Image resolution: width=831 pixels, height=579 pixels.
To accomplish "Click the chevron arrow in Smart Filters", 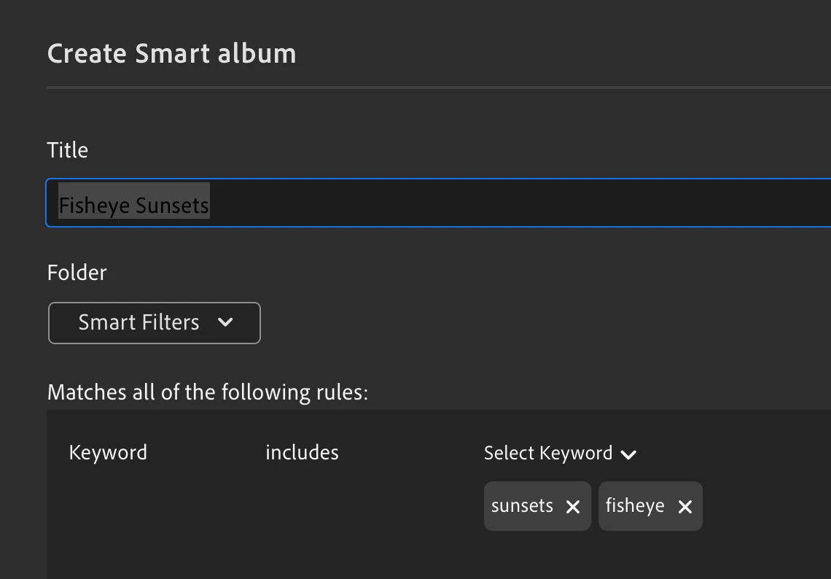I will point(225,322).
